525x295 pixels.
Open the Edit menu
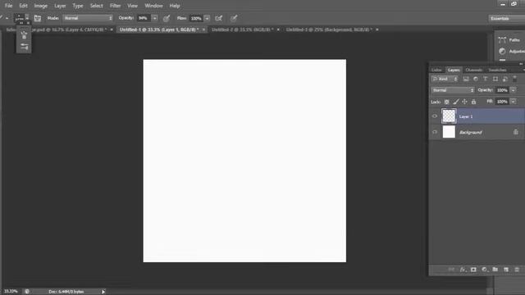pos(23,6)
